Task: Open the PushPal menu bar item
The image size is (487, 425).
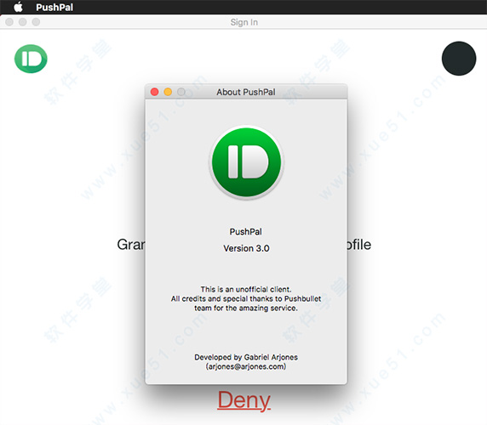Action: [54, 7]
